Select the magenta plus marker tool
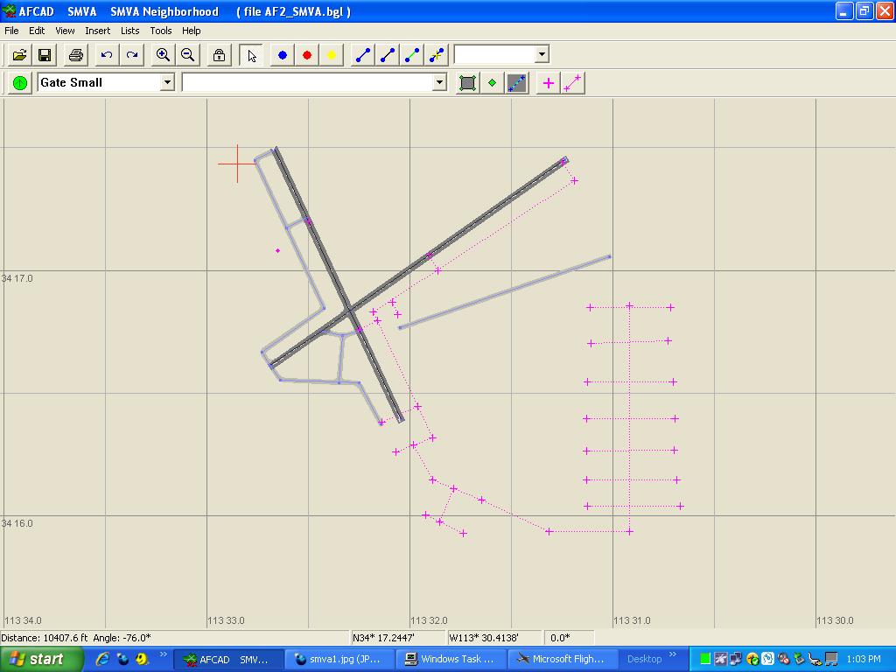This screenshot has height=672, width=896. click(549, 83)
